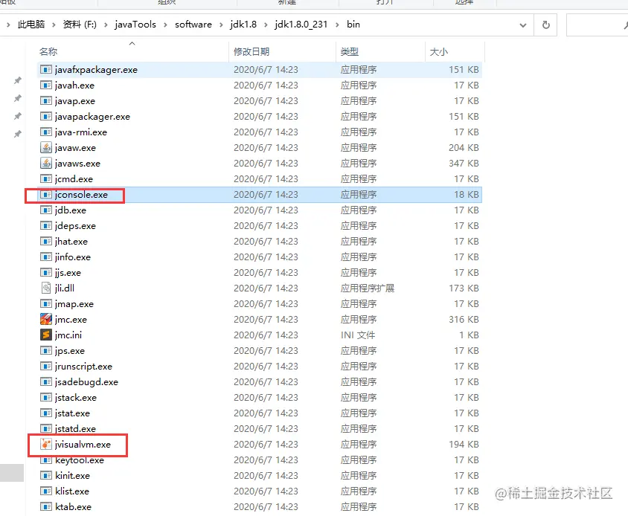Select the javap.exe file name
The width and height of the screenshot is (628, 516).
click(75, 101)
